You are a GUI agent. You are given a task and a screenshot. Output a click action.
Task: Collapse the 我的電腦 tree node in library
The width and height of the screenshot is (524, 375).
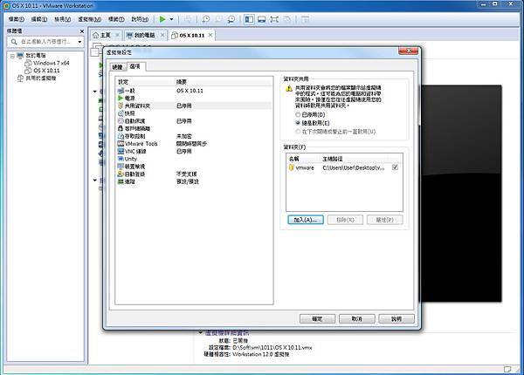click(x=12, y=56)
